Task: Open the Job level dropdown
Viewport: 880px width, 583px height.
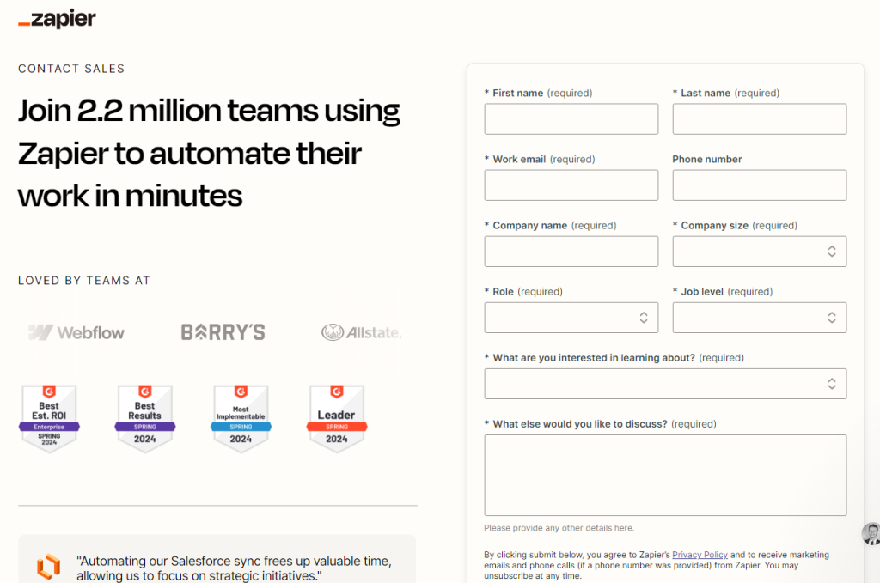Action: (759, 318)
